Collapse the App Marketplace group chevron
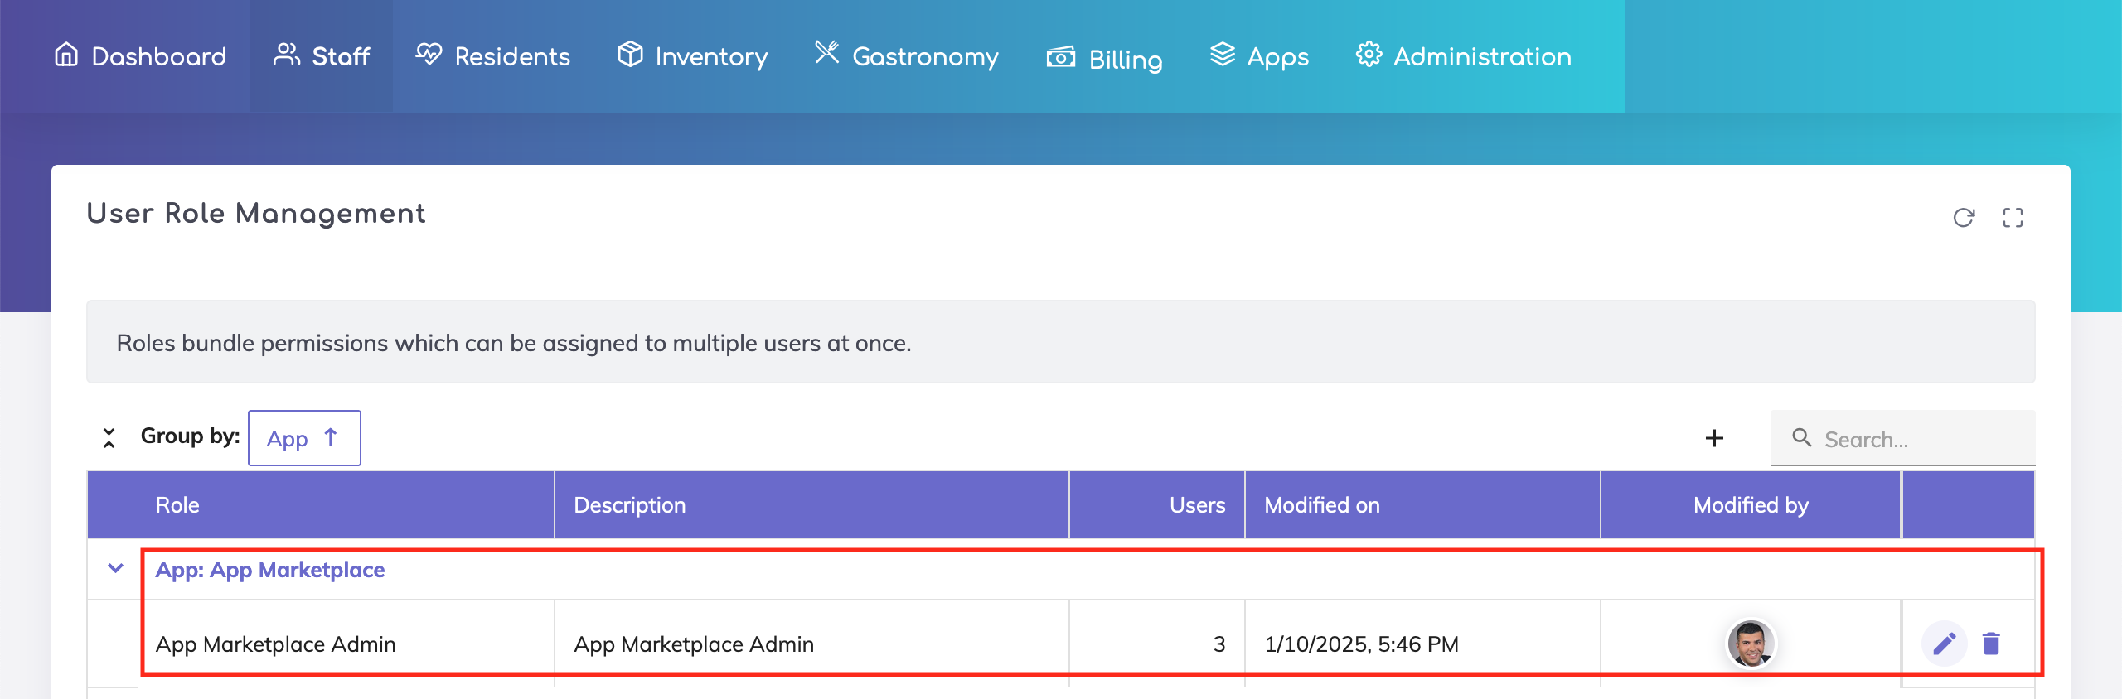Image resolution: width=2122 pixels, height=699 pixels. click(x=116, y=569)
